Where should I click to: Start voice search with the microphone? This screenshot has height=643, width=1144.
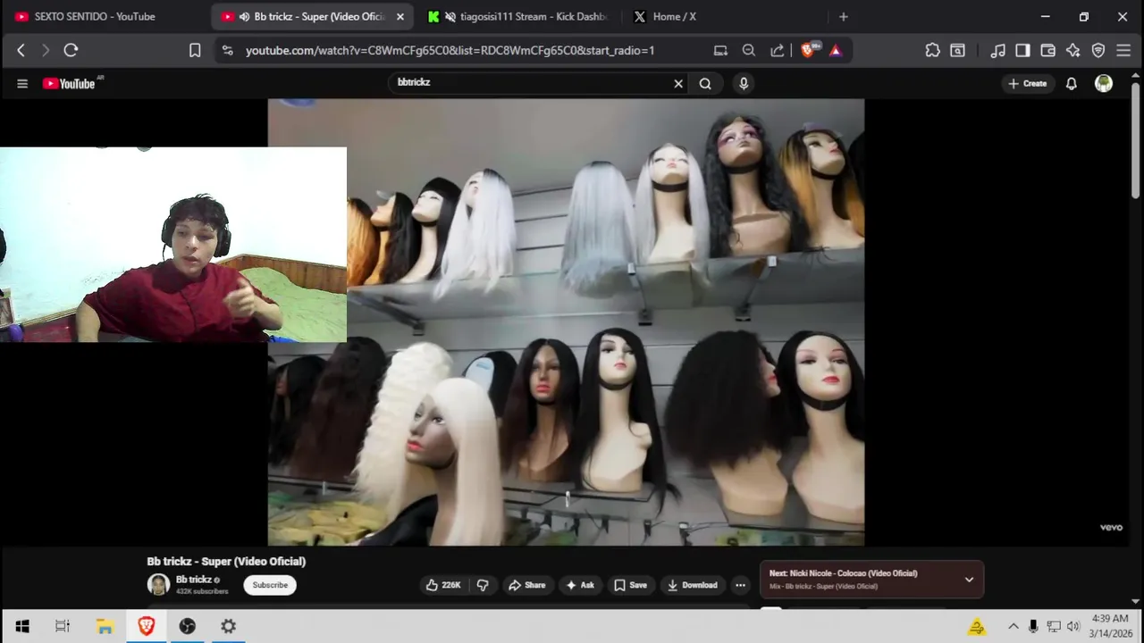tap(744, 83)
